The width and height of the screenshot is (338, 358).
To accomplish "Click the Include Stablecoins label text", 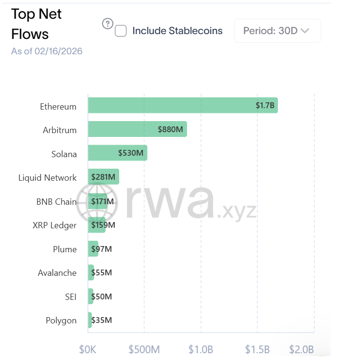I will pos(177,31).
